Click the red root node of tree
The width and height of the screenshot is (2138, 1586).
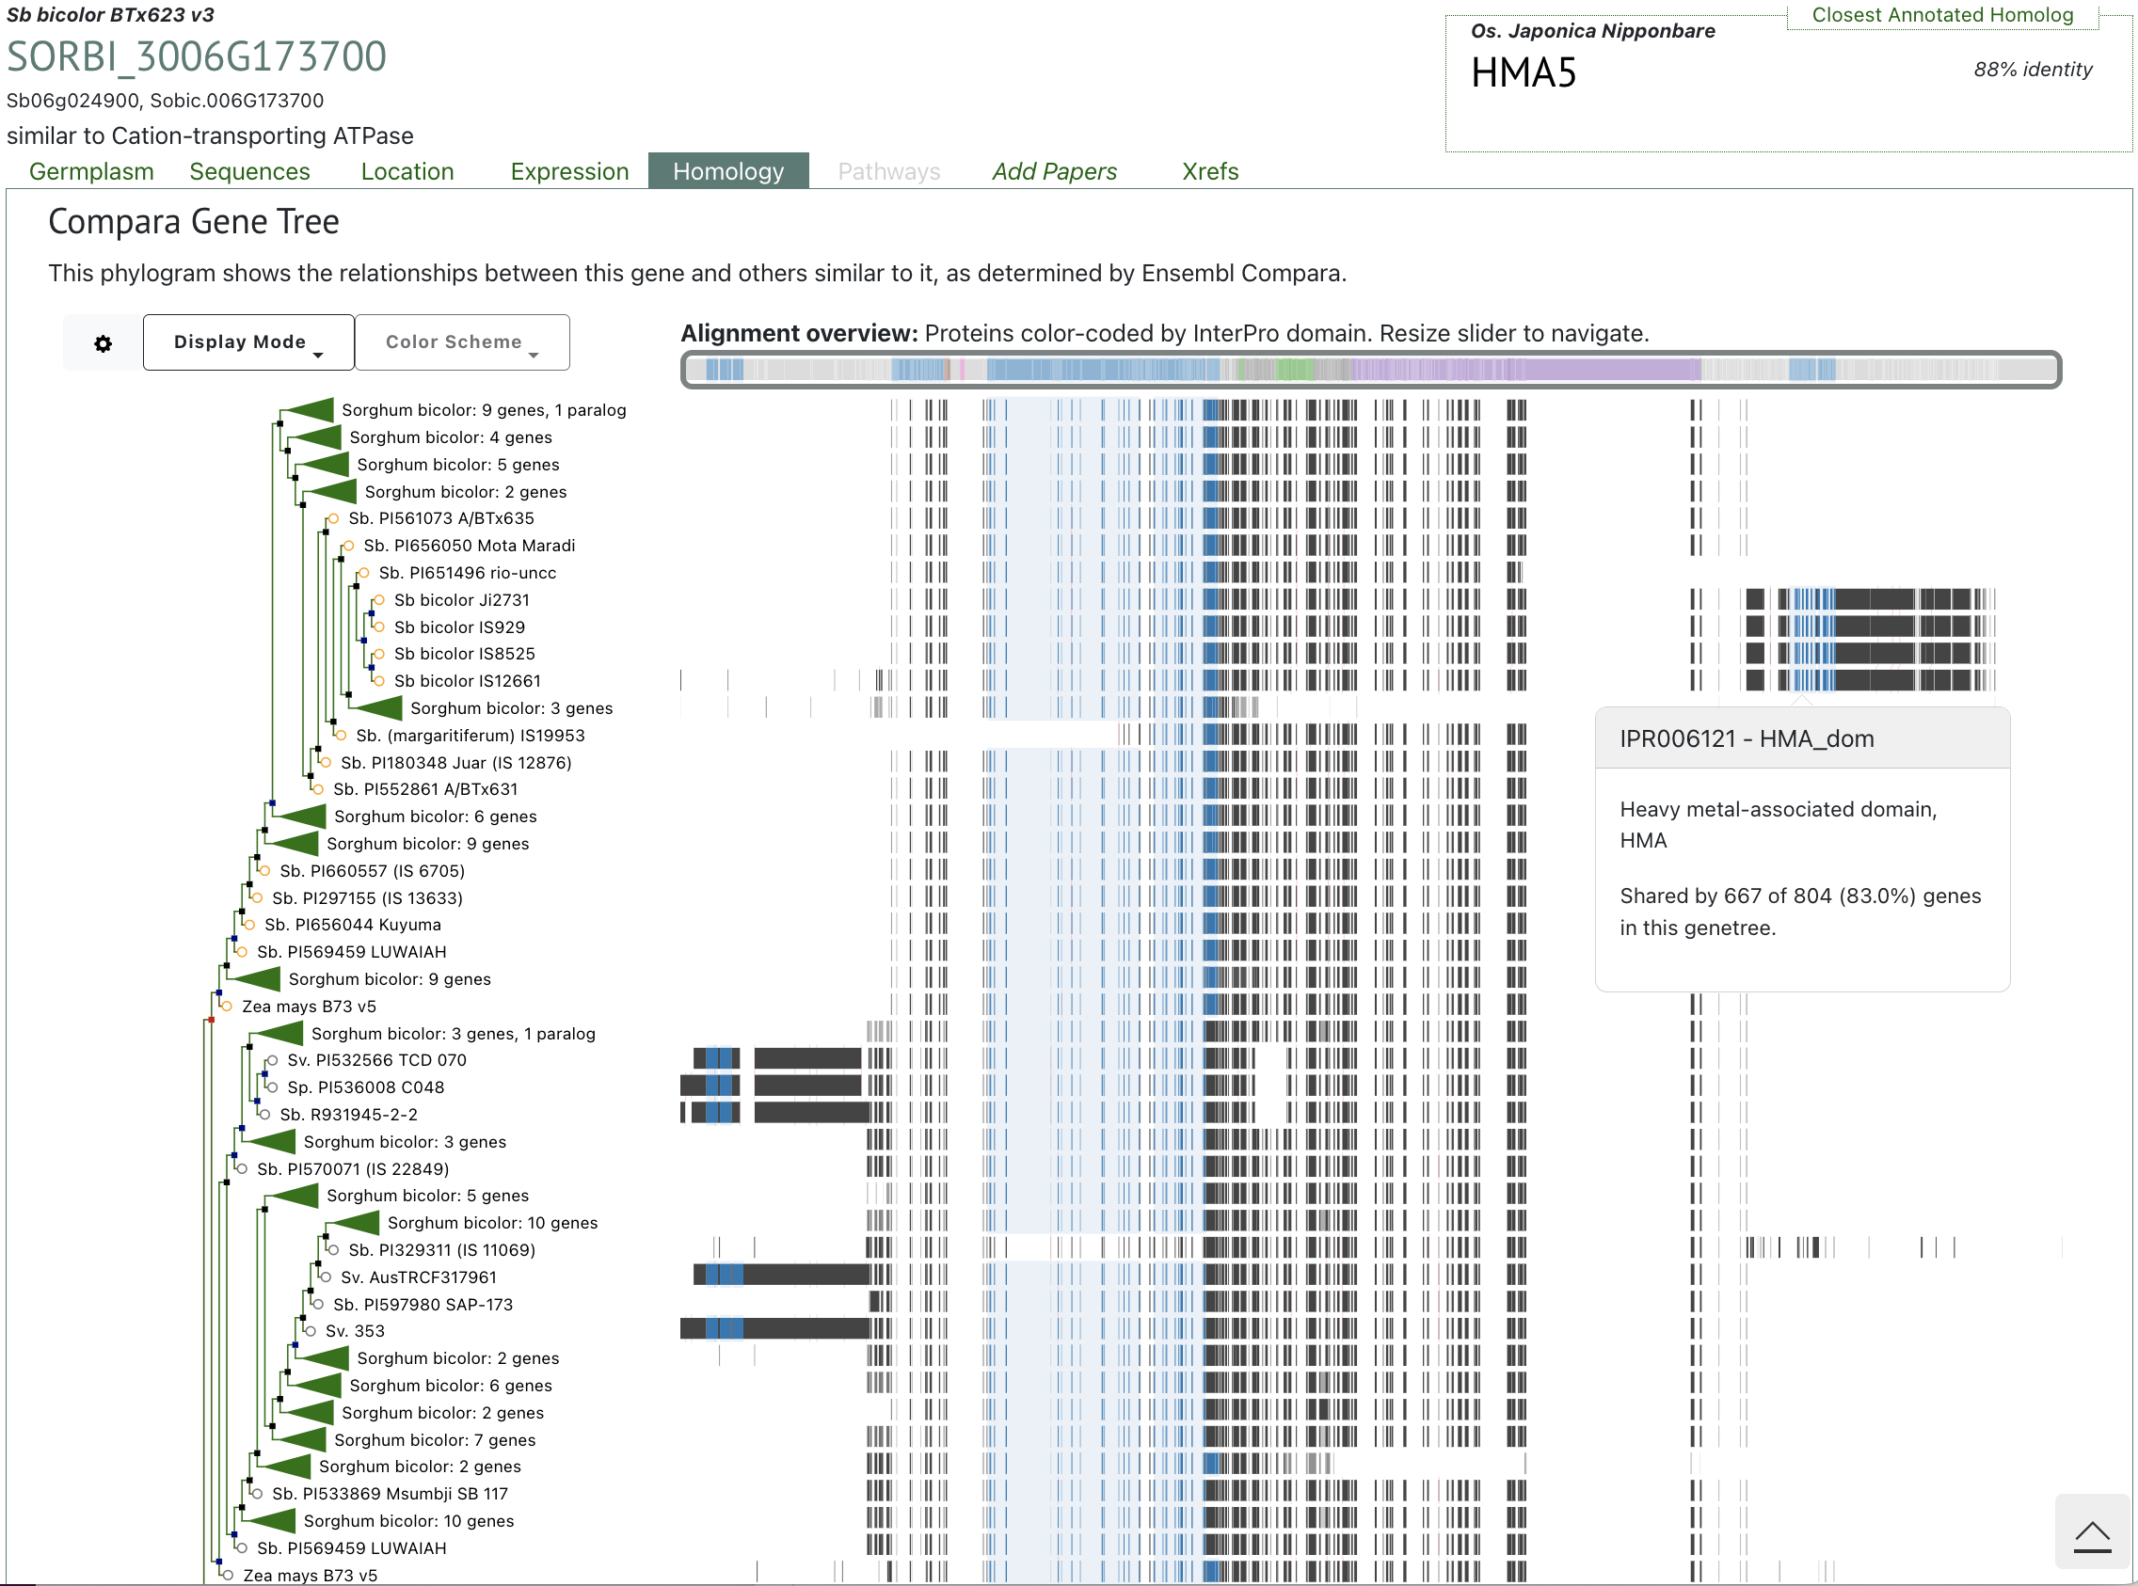(x=211, y=1020)
